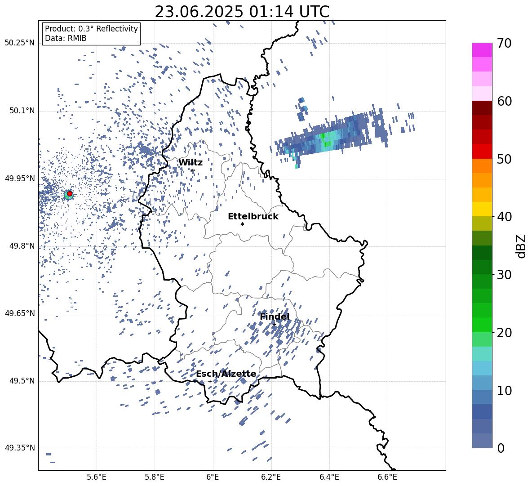Image resolution: width=532 pixels, height=486 pixels.
Task: Click the 5.6°E longitude tick label
Action: pos(97,477)
